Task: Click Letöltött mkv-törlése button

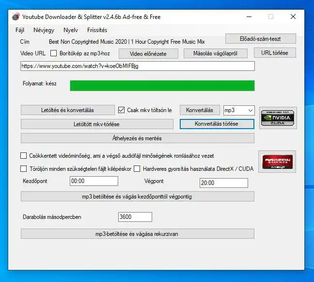Action: pos(97,124)
